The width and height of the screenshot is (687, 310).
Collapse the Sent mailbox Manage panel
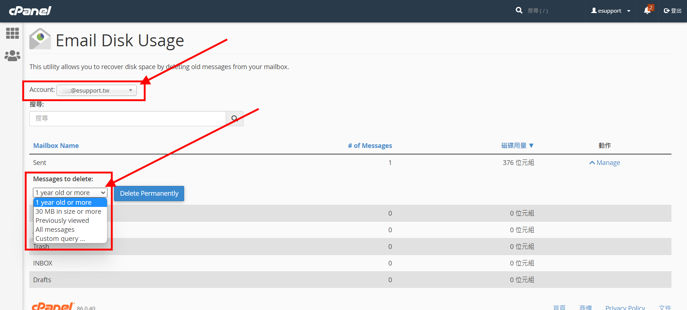[605, 163]
